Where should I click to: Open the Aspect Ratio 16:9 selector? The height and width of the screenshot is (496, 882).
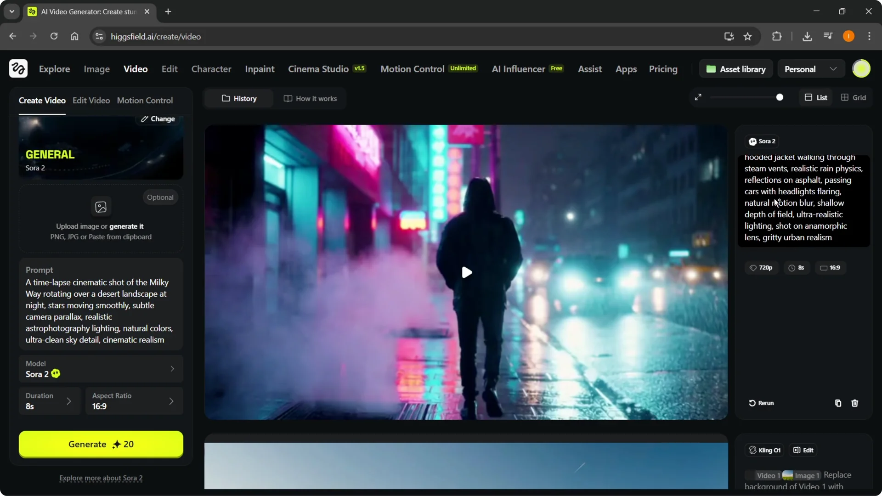tap(134, 401)
